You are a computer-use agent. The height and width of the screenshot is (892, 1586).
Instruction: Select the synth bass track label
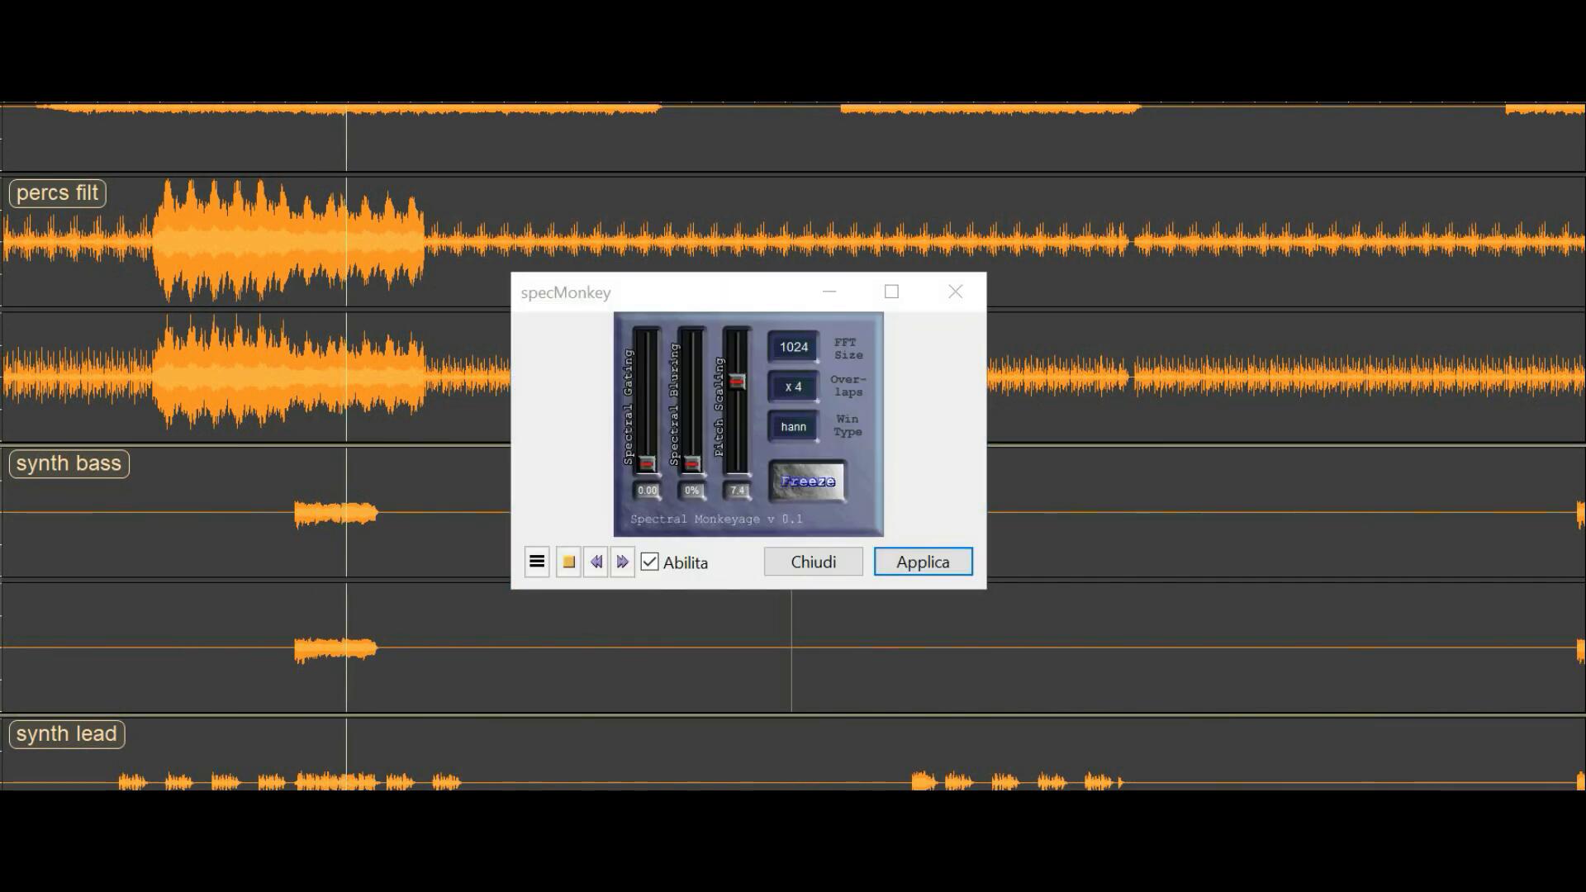pos(69,463)
